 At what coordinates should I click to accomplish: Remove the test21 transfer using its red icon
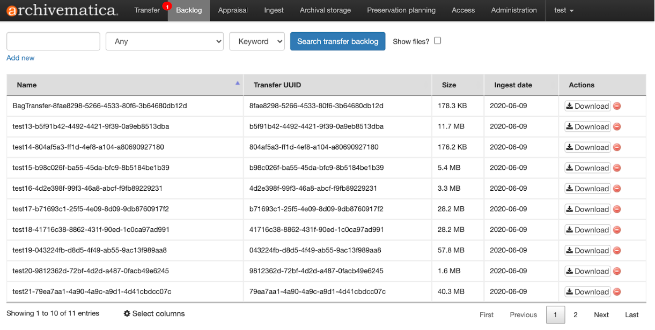point(617,291)
